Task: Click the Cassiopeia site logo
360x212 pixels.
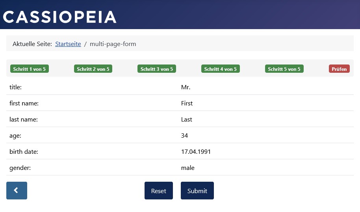Action: point(60,17)
